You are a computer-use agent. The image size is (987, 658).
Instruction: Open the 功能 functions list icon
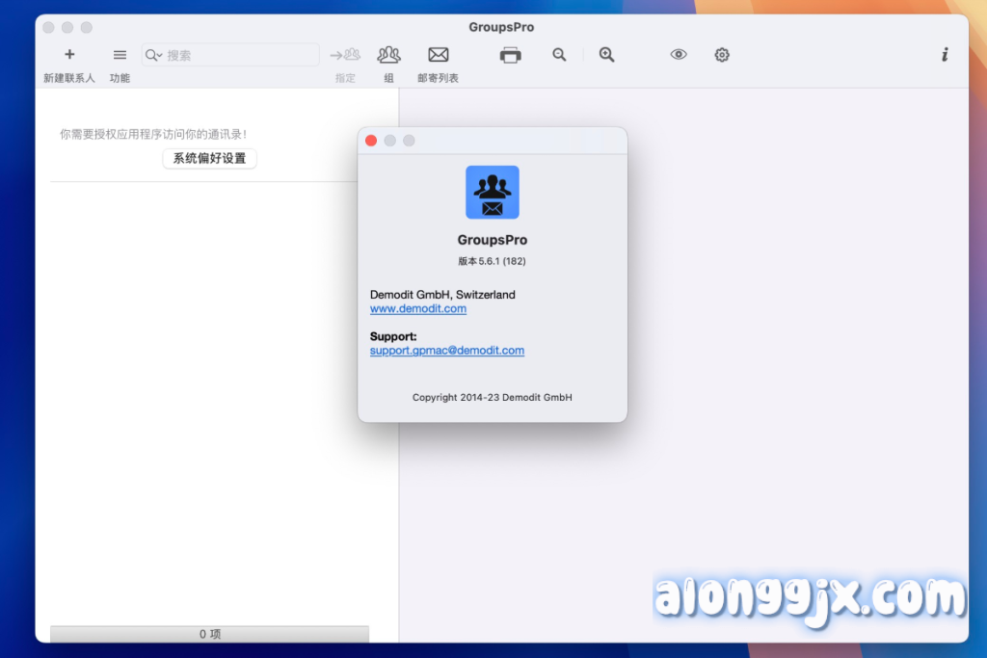pyautogui.click(x=120, y=55)
